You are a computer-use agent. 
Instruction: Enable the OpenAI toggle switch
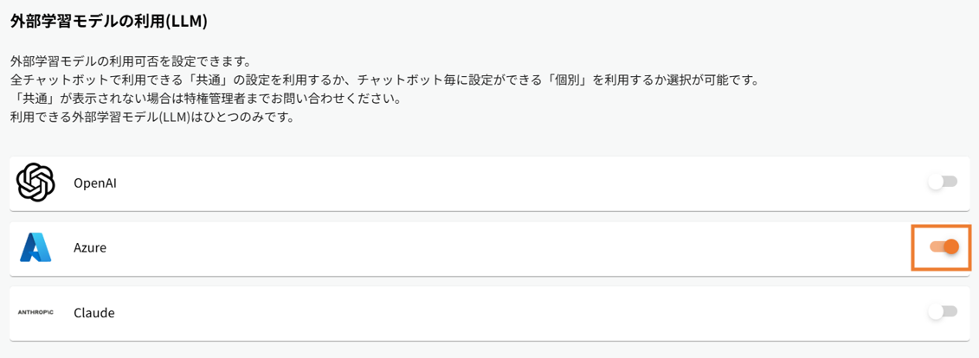point(943,182)
